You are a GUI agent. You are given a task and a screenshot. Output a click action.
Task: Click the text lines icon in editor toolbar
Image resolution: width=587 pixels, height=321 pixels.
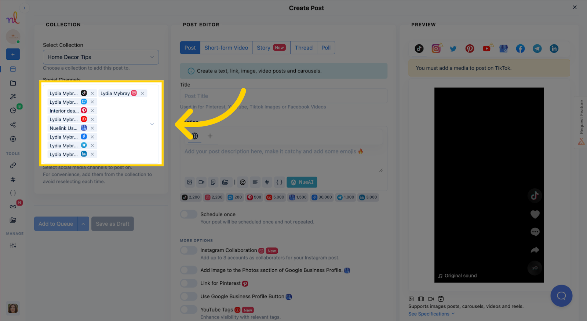click(x=255, y=182)
